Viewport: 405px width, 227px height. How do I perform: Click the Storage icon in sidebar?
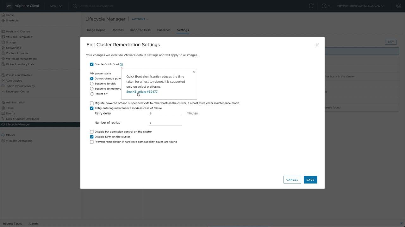(3, 42)
